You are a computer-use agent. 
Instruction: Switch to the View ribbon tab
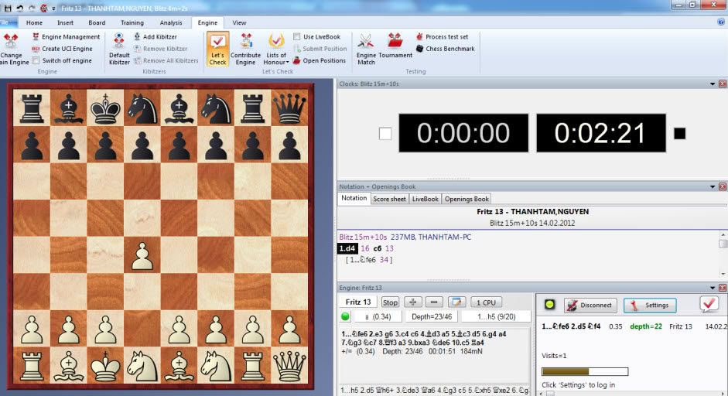point(239,22)
